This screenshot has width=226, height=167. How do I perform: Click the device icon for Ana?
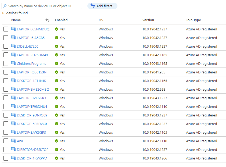[13, 141]
